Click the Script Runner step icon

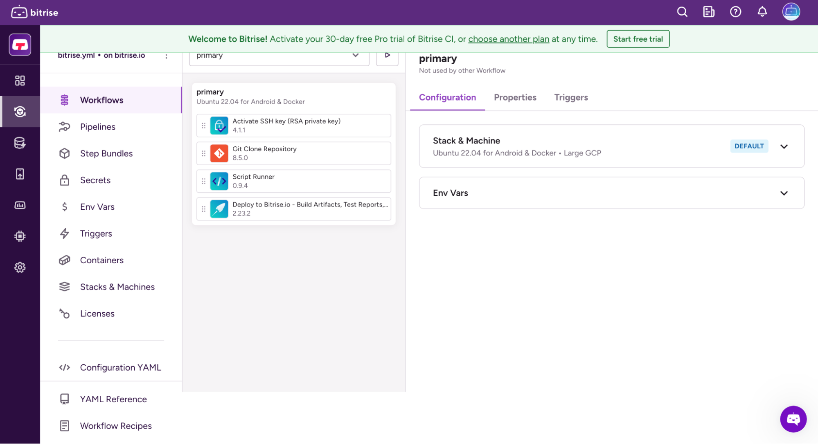tap(219, 181)
